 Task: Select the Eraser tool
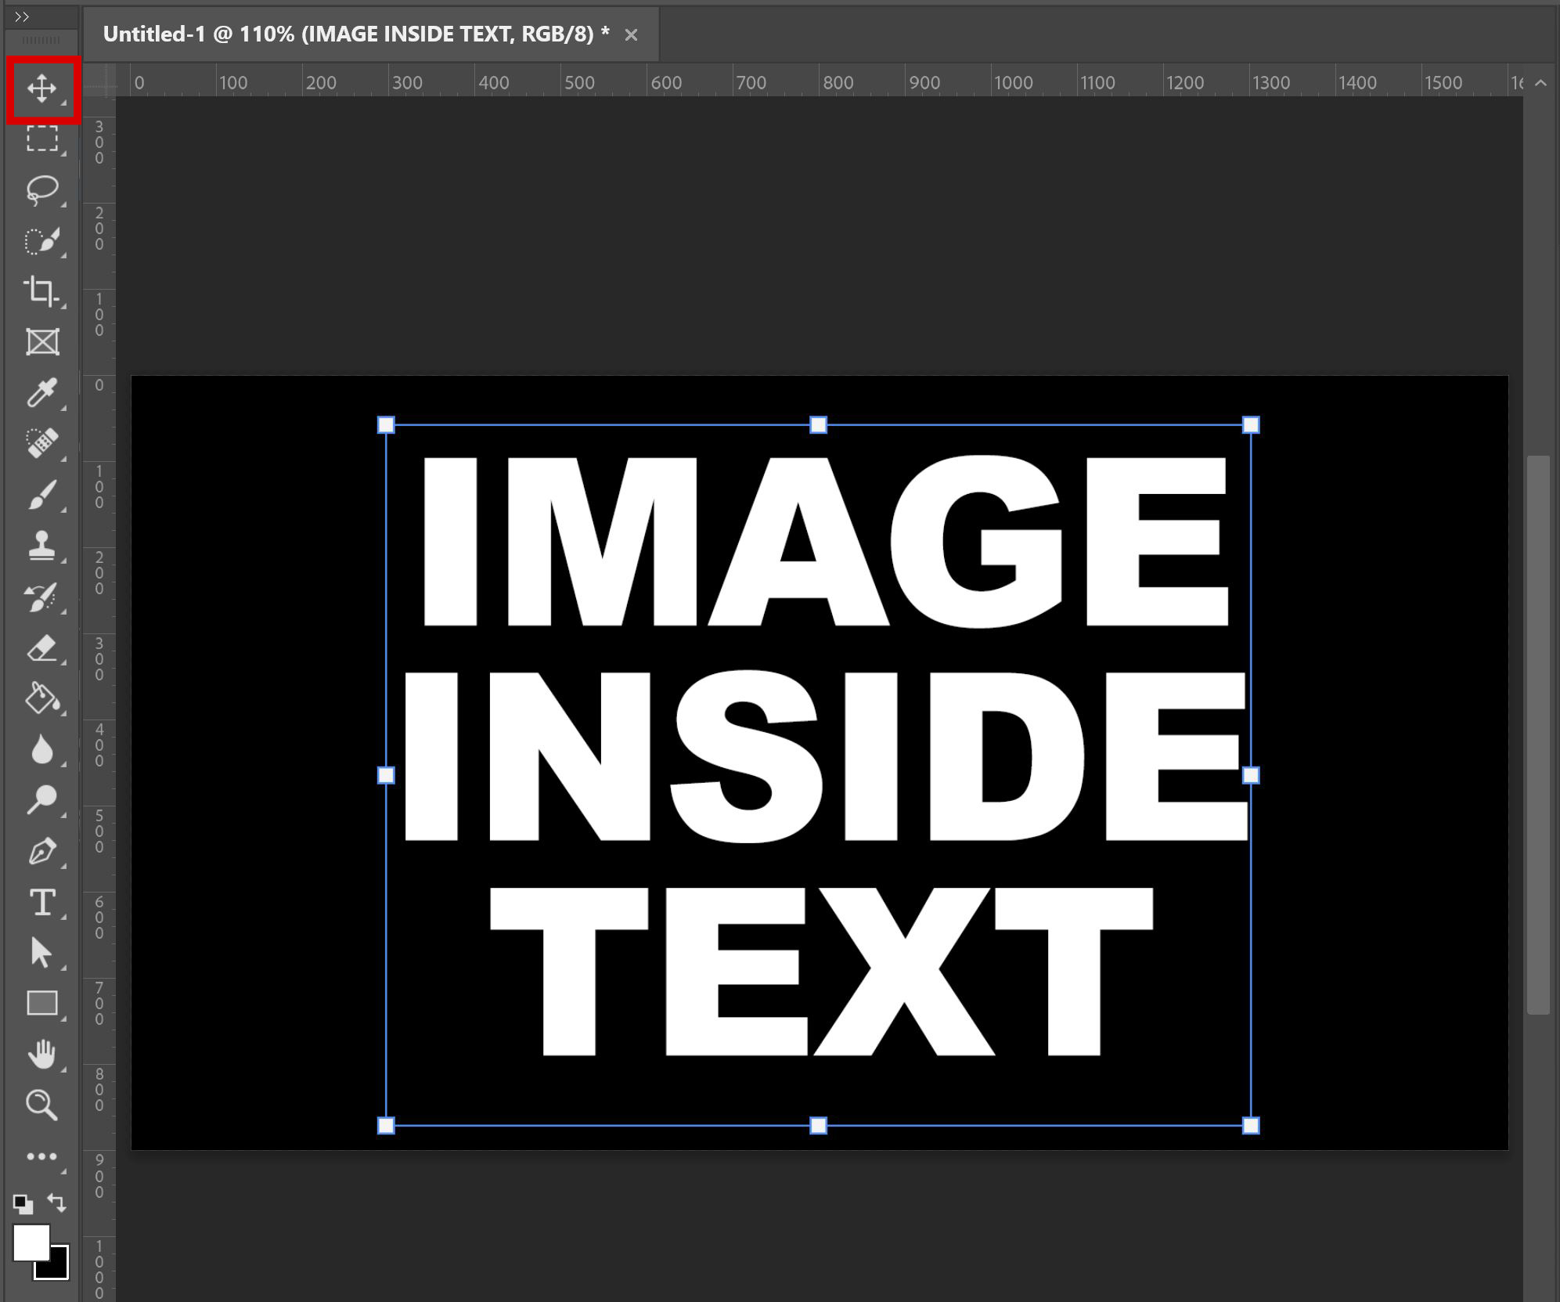[x=43, y=646]
